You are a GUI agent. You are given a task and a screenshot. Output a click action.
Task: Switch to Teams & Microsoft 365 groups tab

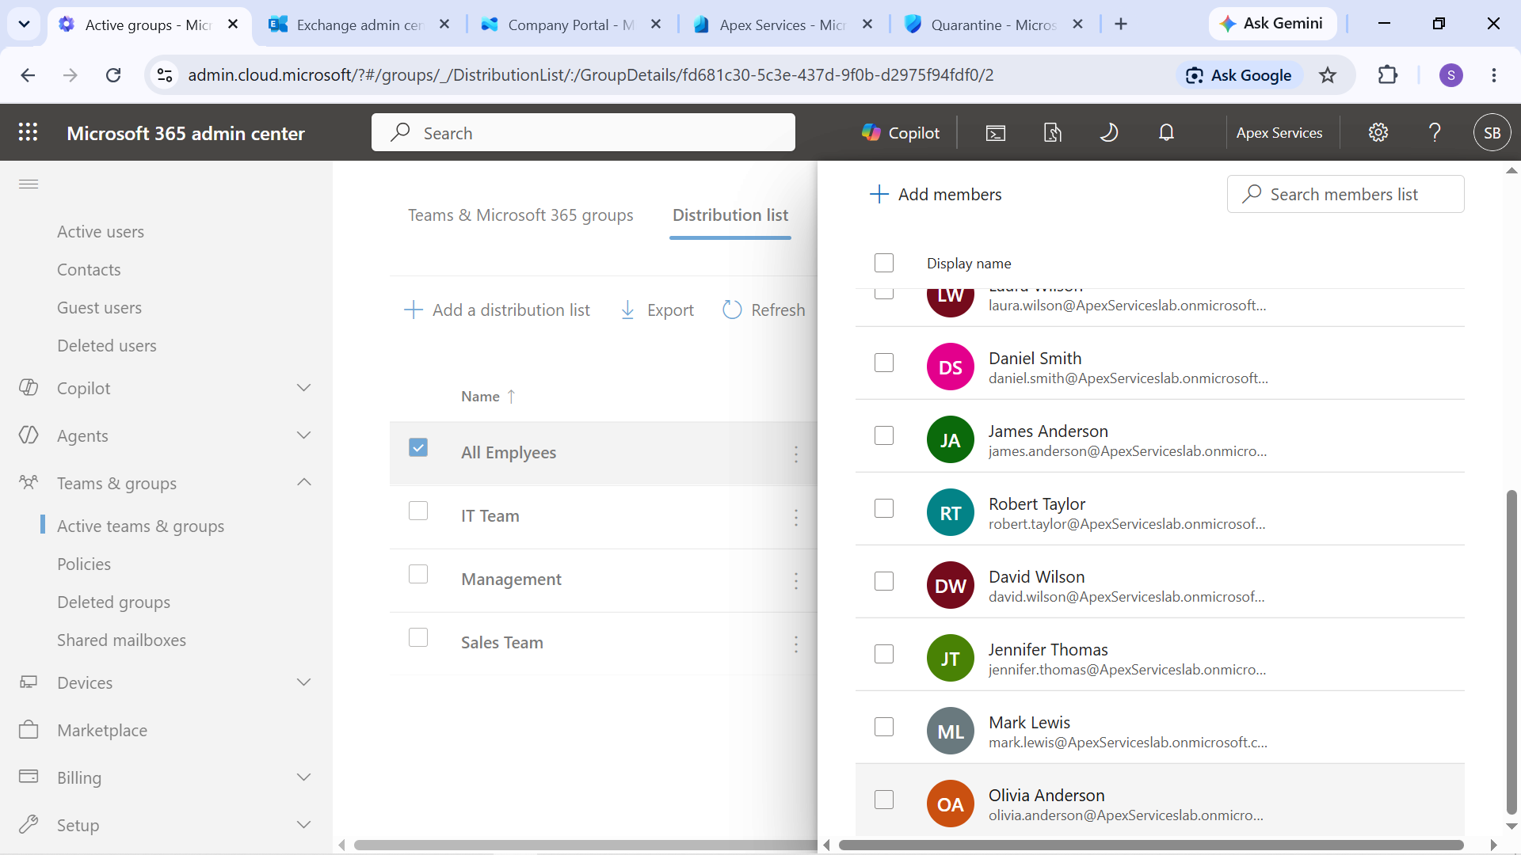[520, 215]
